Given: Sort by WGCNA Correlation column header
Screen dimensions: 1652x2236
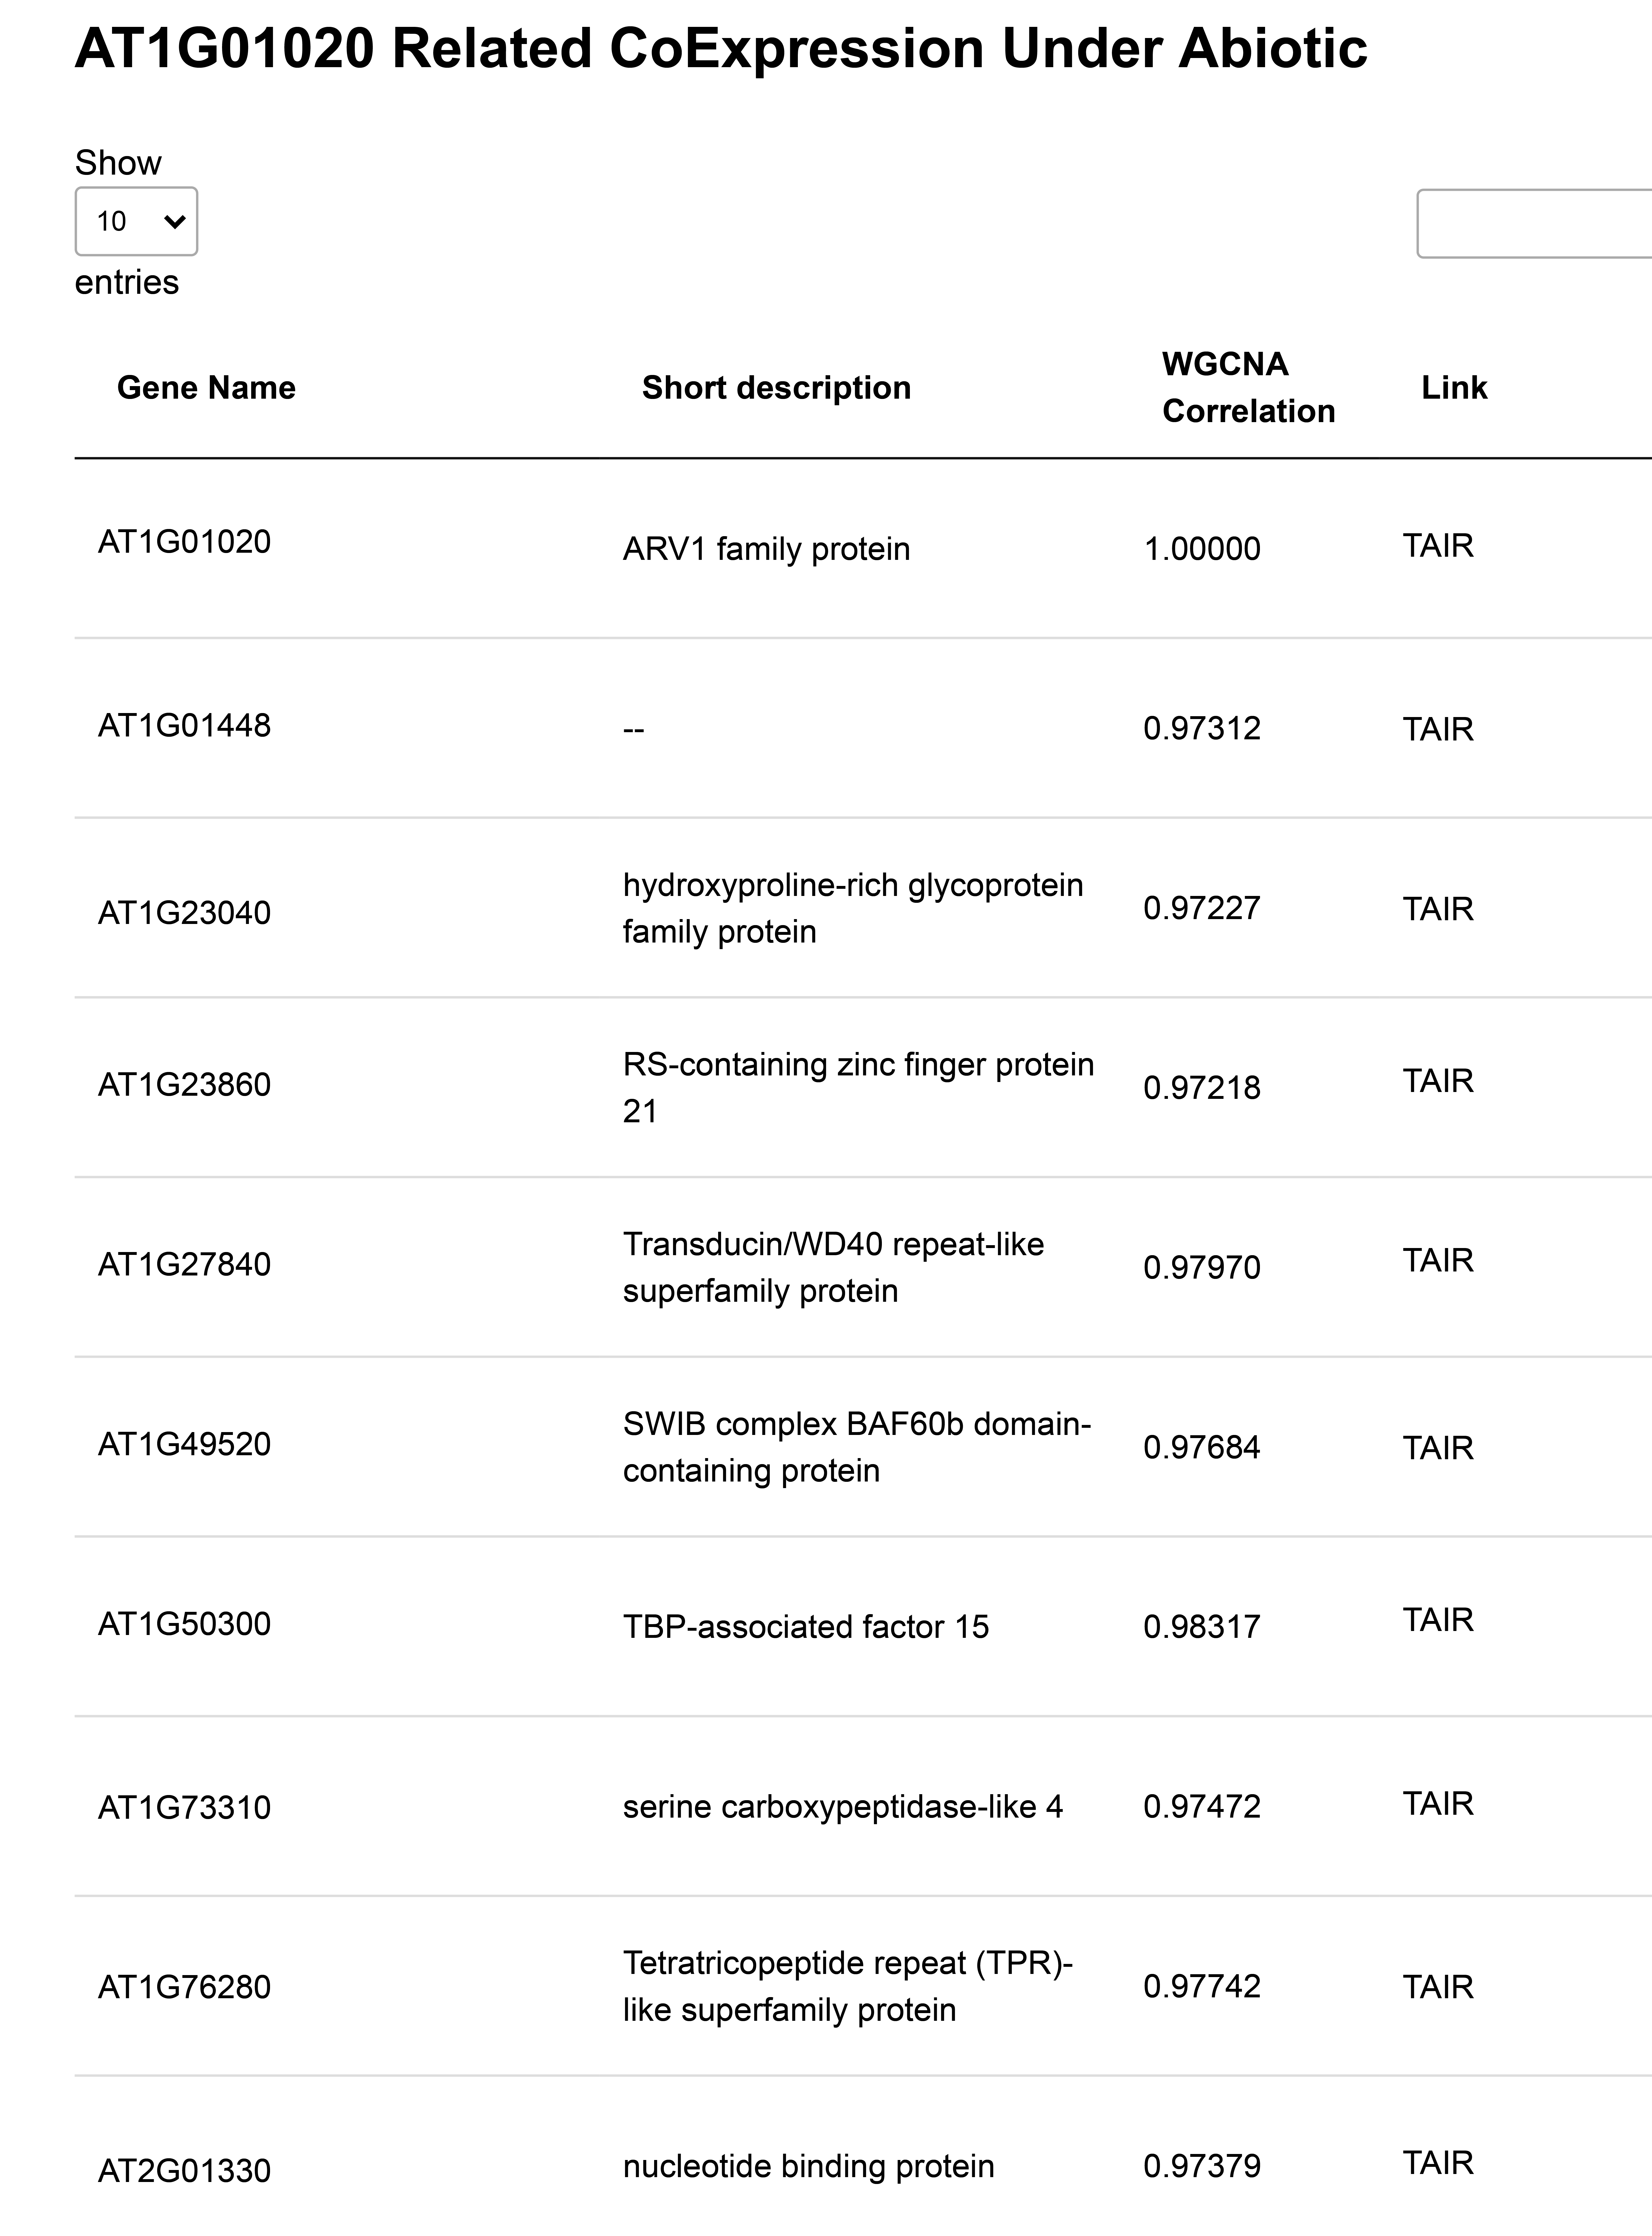Looking at the screenshot, I should pos(1248,388).
